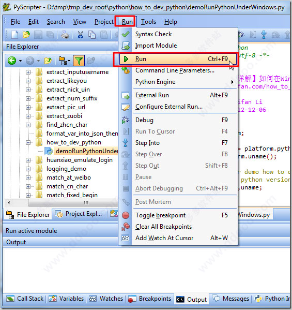Open the Messages panel tab
Image resolution: width=292 pixels, height=310 pixels.
pos(230,299)
